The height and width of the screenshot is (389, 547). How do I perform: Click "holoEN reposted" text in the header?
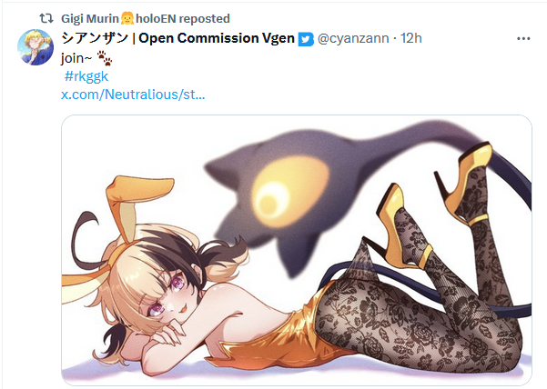coord(183,18)
